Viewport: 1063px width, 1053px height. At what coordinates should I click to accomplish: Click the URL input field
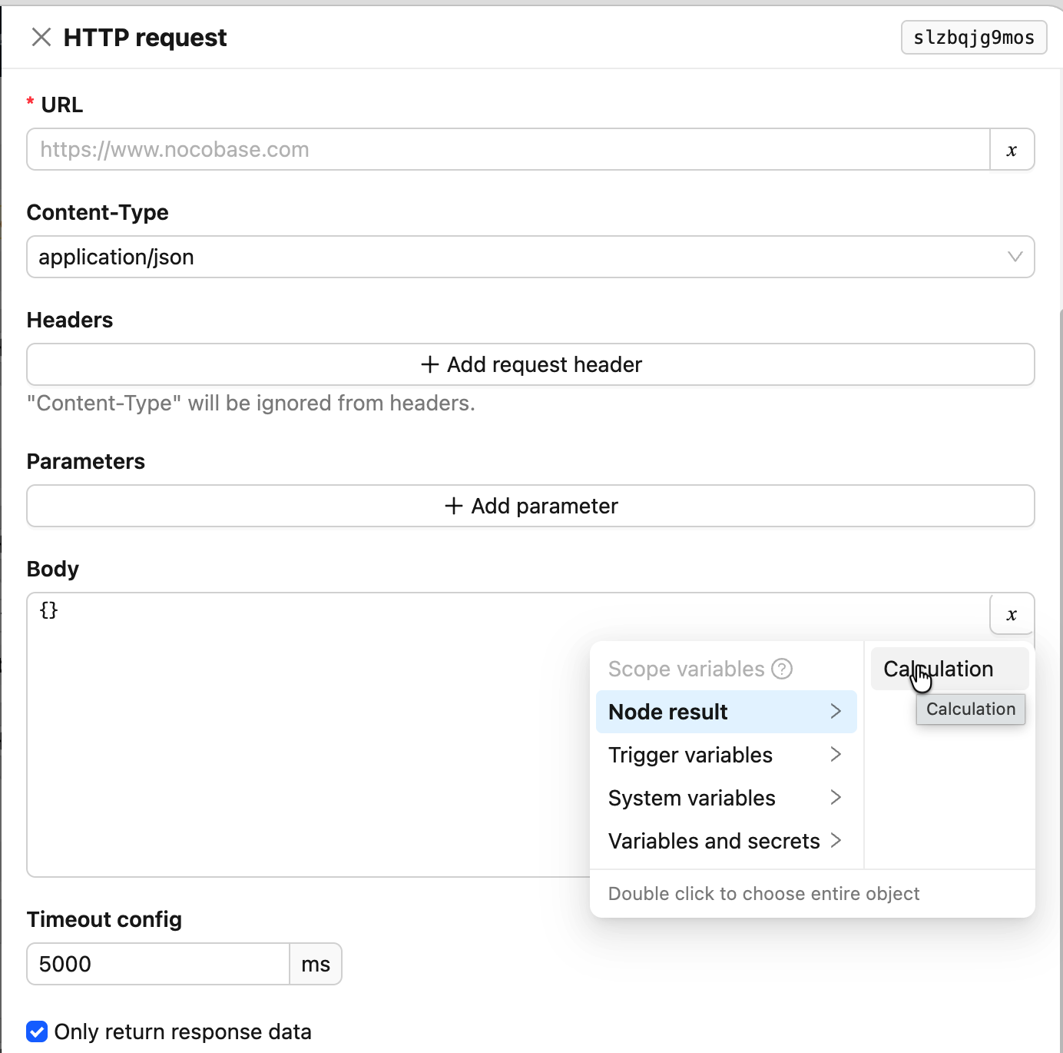pyautogui.click(x=508, y=149)
